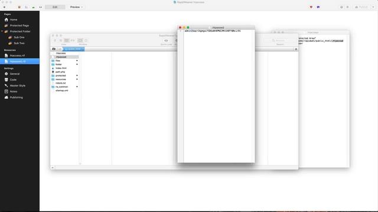Click the search field in file browser

coord(280,41)
